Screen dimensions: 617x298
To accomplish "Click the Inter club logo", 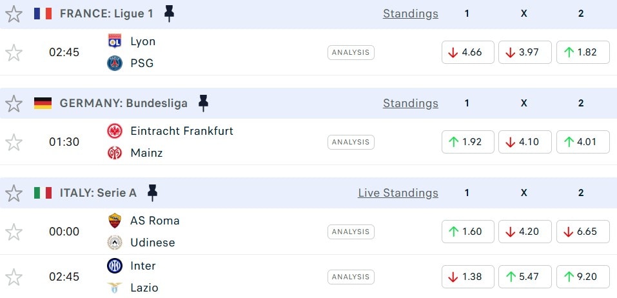I will [x=115, y=266].
